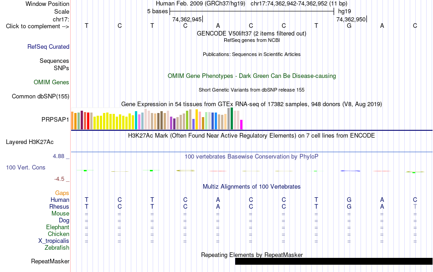Click the Zebrafish species label
The width and height of the screenshot is (433, 272).
57,248
